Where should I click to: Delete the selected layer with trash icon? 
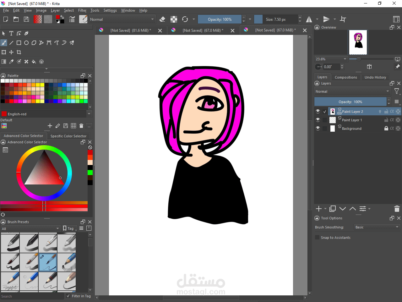coord(397,209)
